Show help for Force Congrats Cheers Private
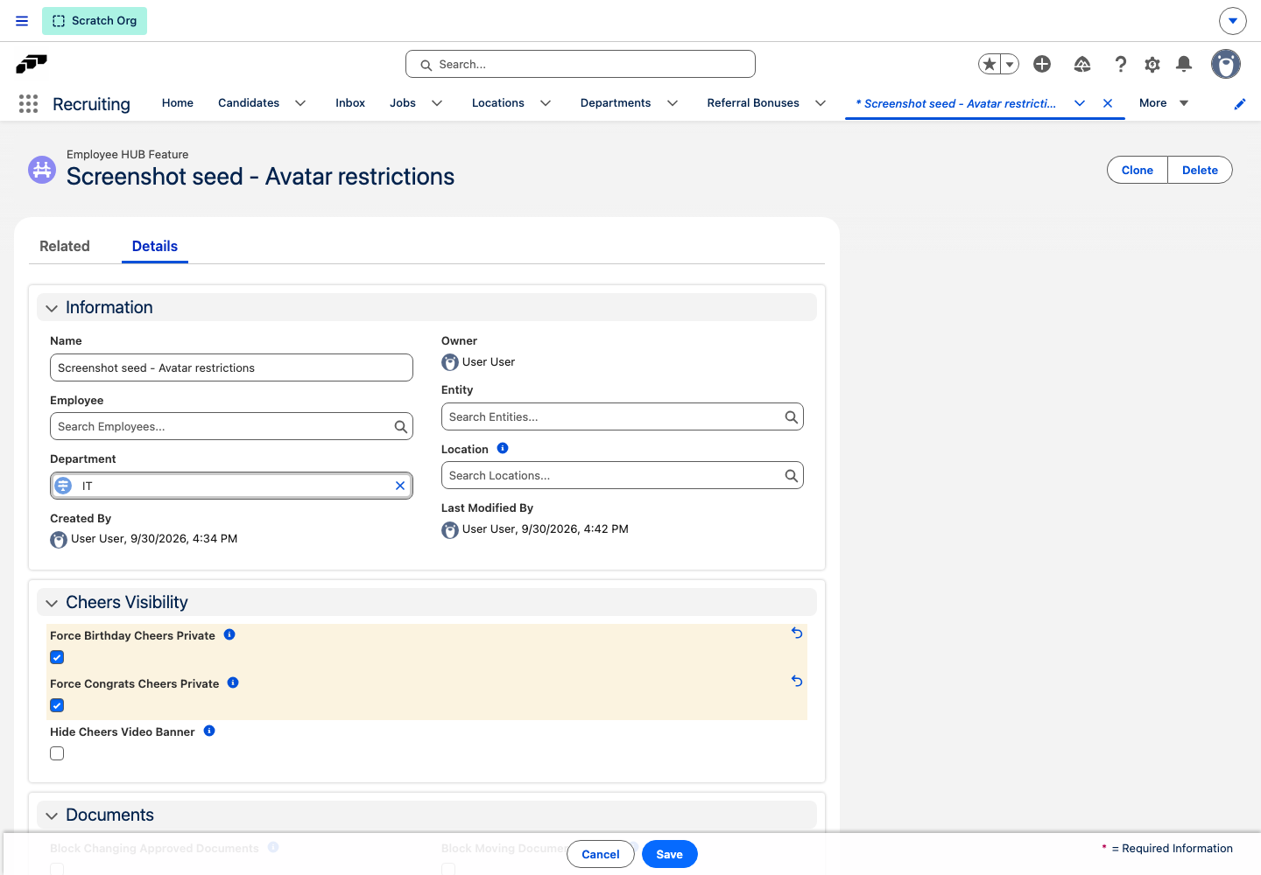The height and width of the screenshot is (875, 1261). coord(233,682)
